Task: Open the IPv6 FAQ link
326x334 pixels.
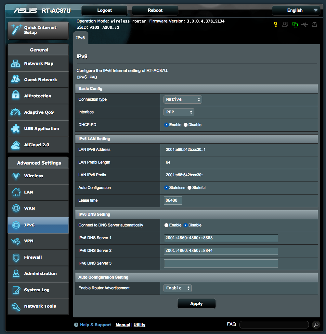Action: click(86, 77)
